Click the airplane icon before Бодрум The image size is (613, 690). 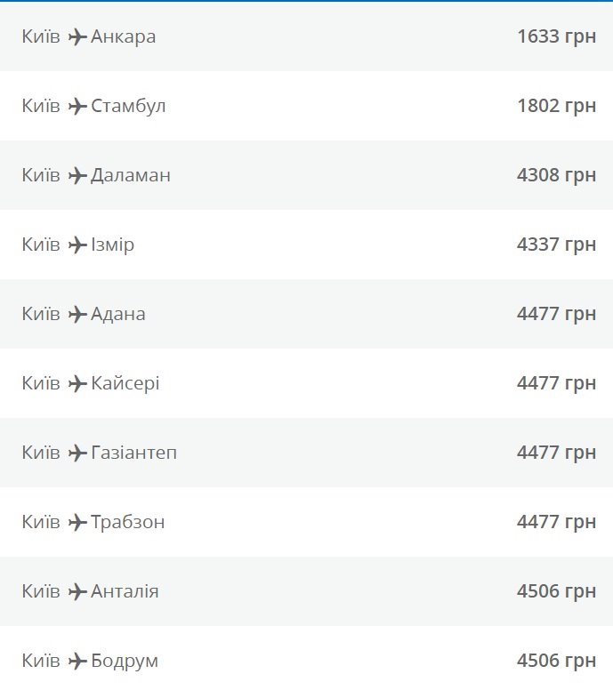(77, 662)
